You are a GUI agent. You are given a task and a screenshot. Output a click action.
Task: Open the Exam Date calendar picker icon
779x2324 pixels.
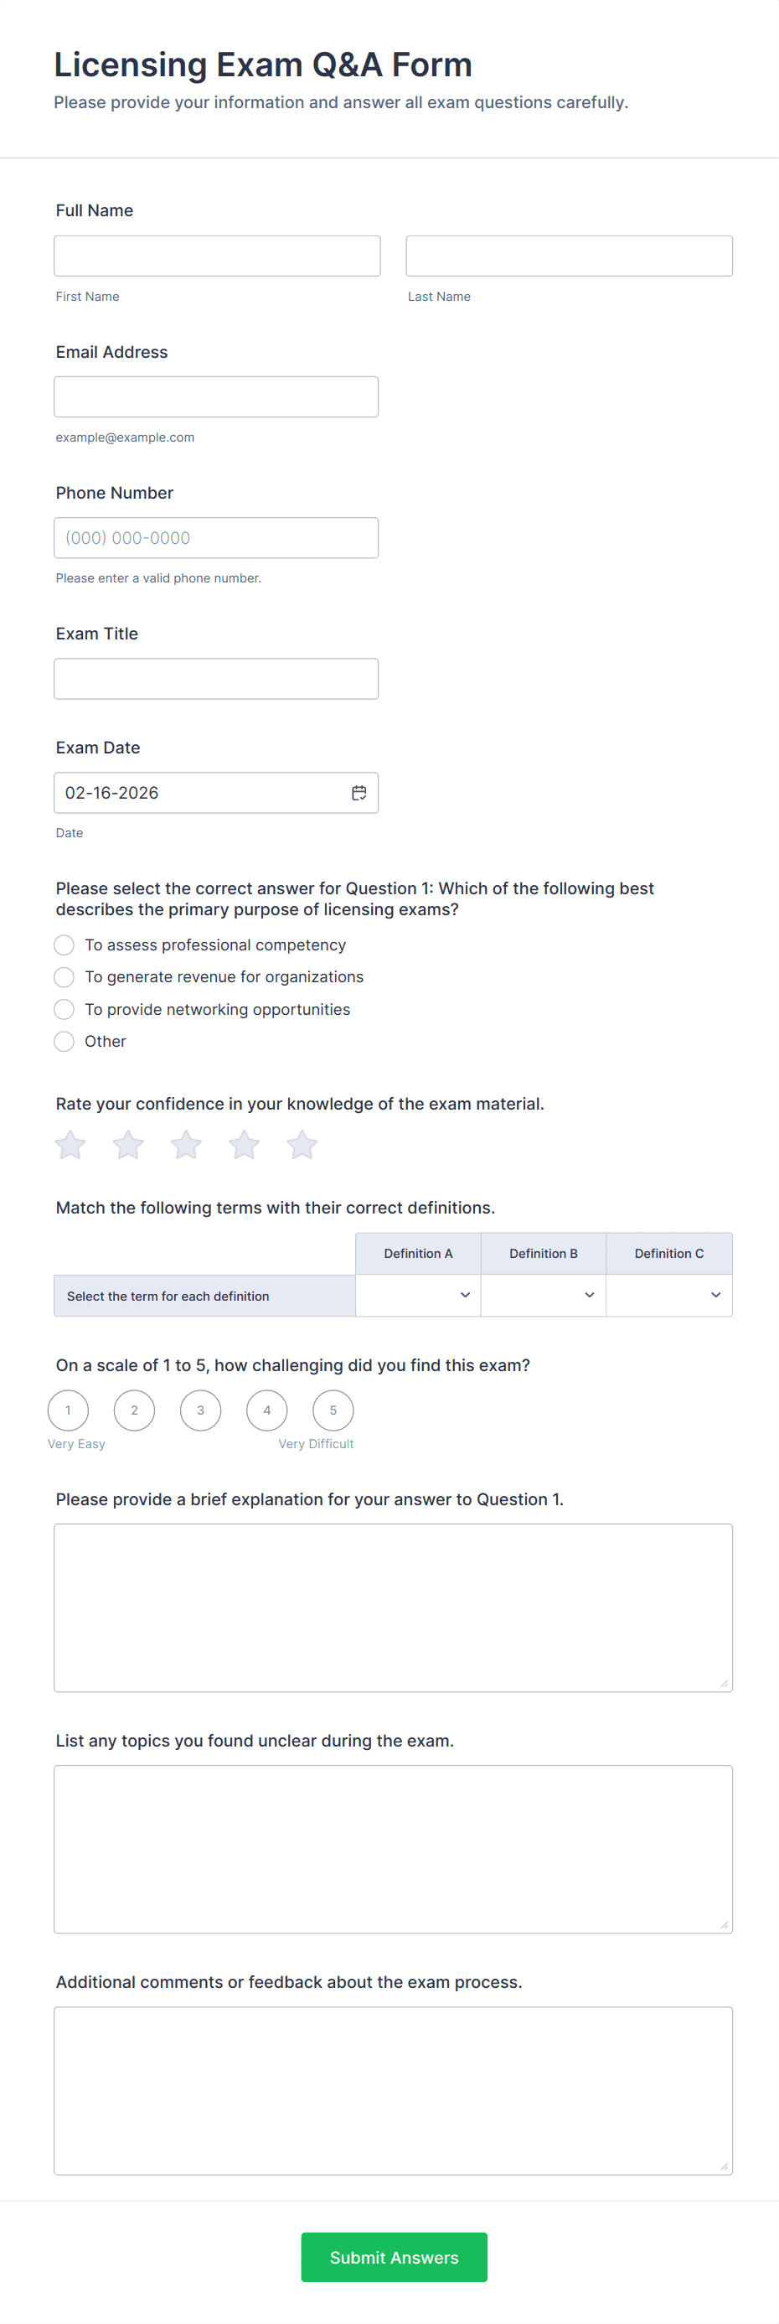coord(359,793)
